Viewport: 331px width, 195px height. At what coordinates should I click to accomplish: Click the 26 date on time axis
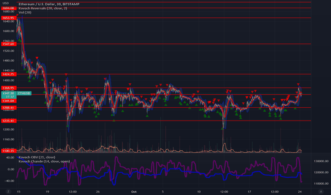coord(98,191)
